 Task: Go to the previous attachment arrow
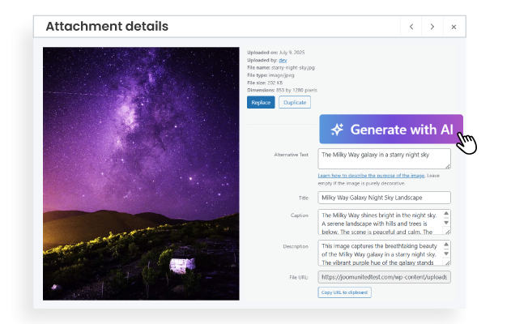click(411, 27)
